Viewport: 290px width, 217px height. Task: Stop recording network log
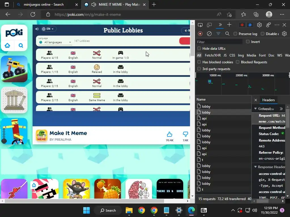[200, 34]
